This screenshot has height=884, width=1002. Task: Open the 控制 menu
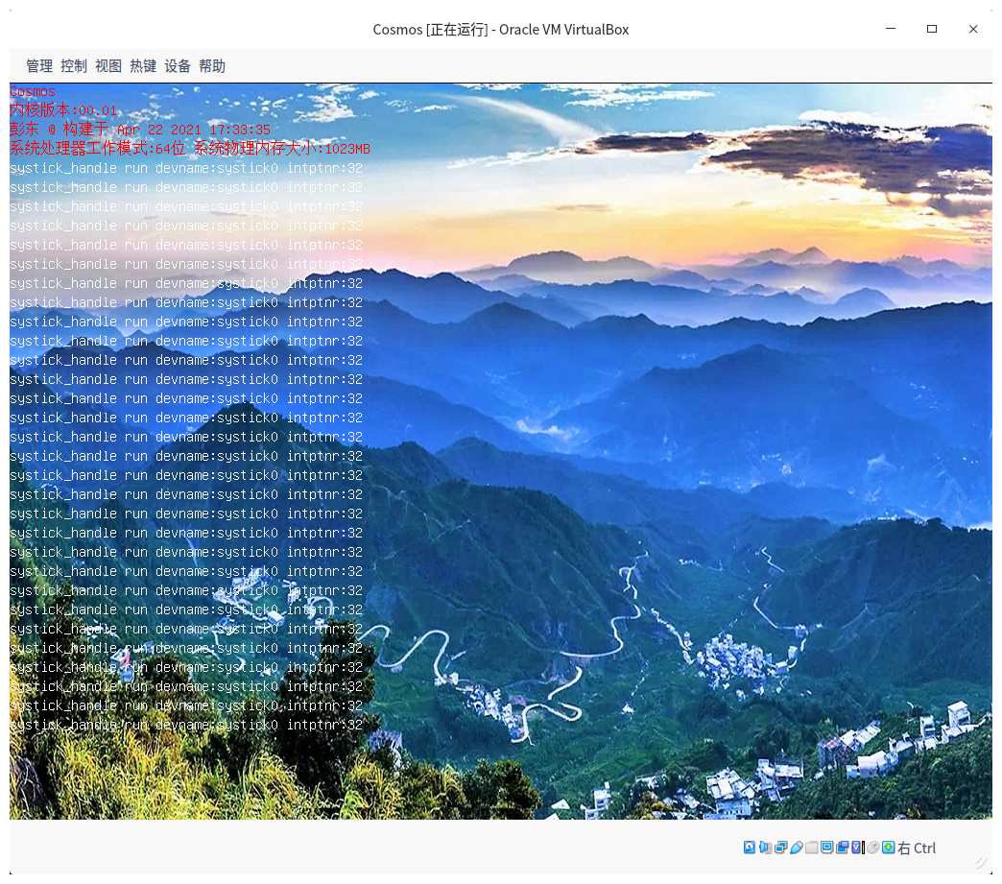(x=74, y=66)
